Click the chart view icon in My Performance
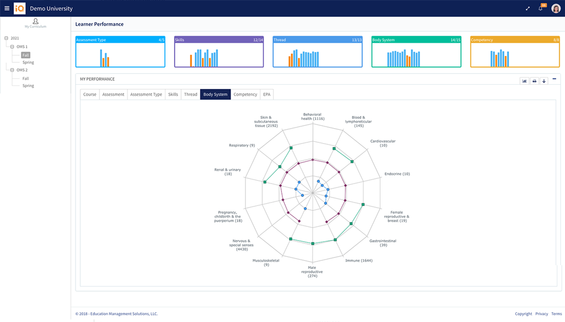 525,81
